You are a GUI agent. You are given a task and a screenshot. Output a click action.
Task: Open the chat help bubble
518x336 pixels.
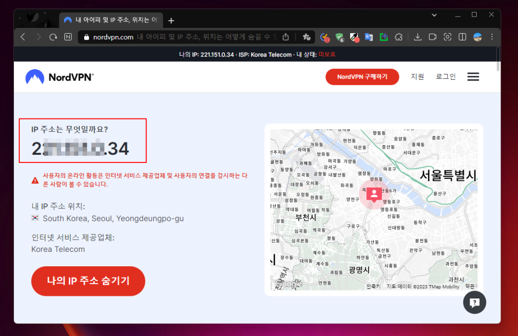[x=475, y=302]
